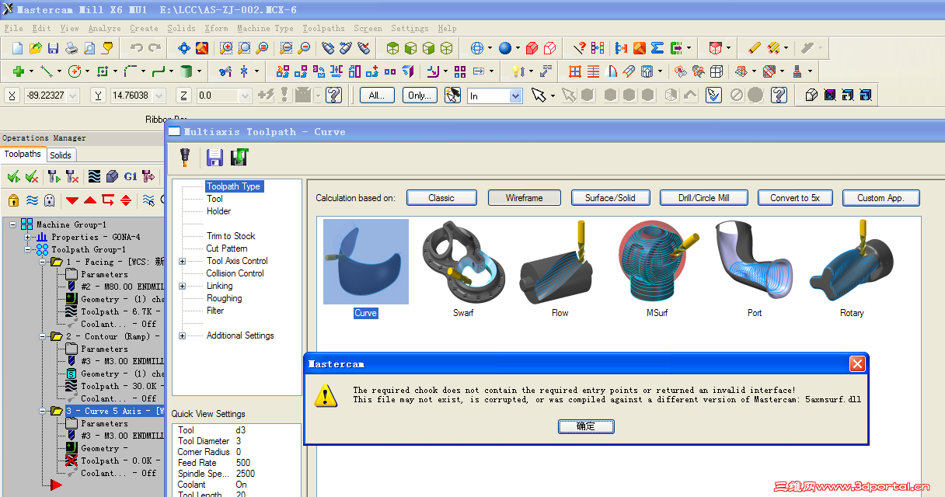Image resolution: width=945 pixels, height=497 pixels.
Task: Select Collision Control in dialog tree
Action: click(x=235, y=273)
